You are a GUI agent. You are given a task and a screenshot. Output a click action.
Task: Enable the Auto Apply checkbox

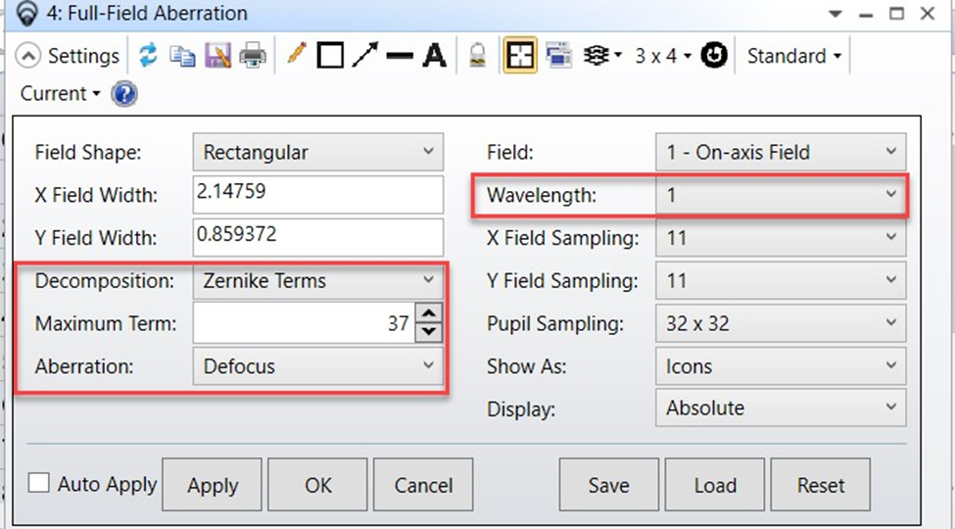39,483
